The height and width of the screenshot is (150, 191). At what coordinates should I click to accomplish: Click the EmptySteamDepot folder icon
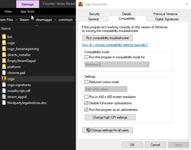[x=4, y=61]
